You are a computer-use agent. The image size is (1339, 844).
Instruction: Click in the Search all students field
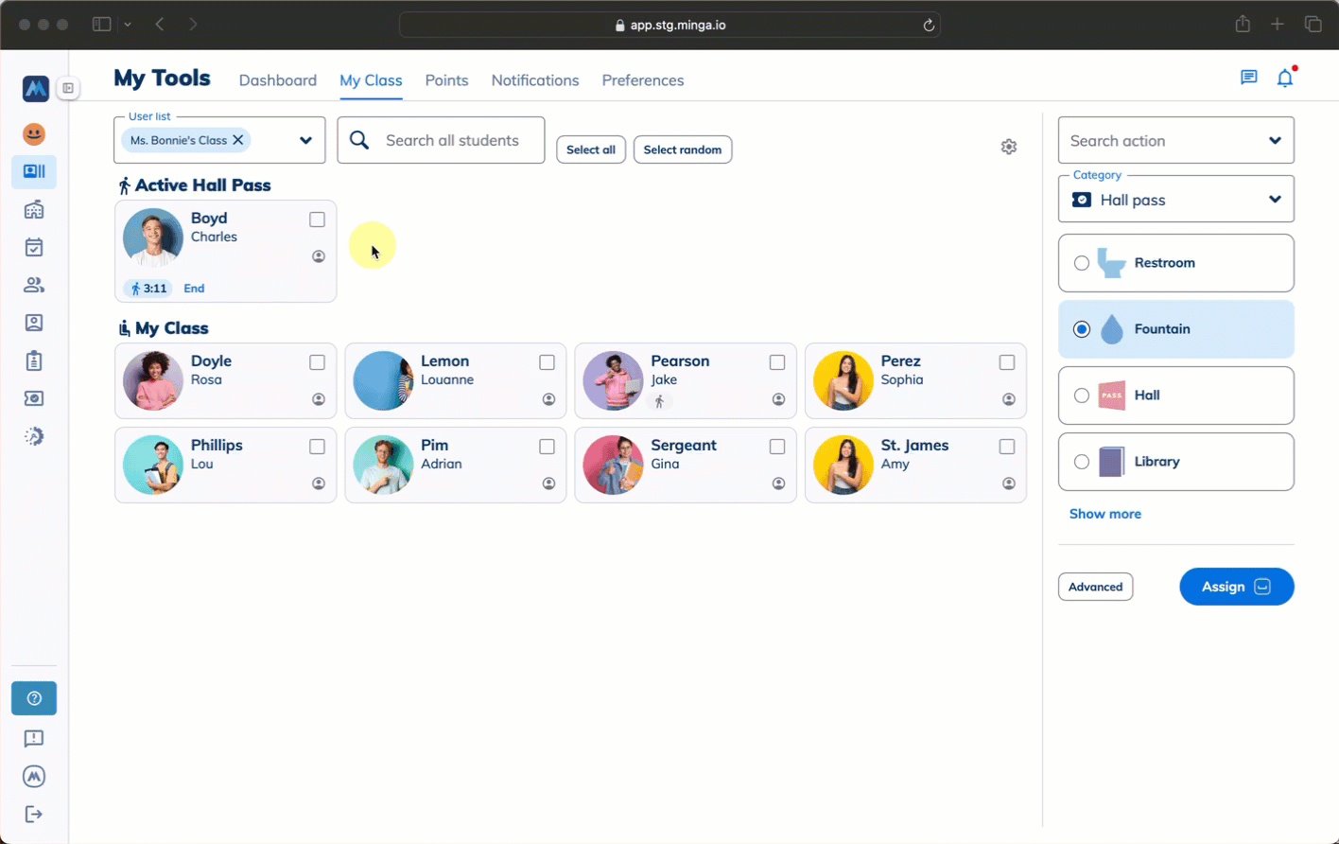pyautogui.click(x=452, y=140)
